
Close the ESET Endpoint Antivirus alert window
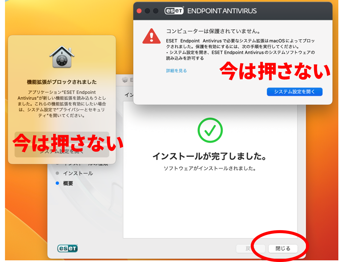click(x=139, y=11)
